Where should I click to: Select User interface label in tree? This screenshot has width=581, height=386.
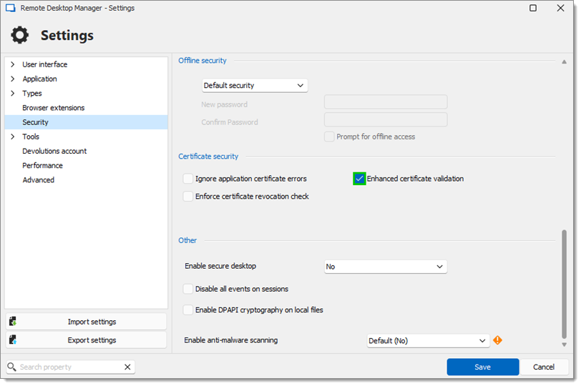[45, 64]
